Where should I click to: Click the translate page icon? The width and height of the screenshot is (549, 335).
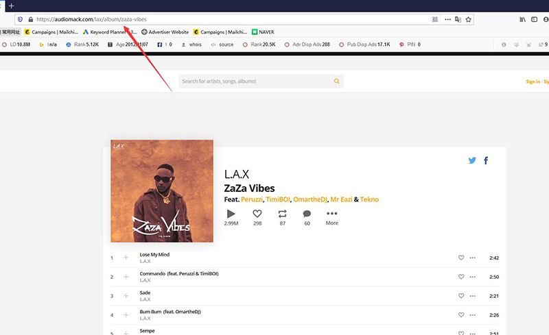tap(458, 20)
